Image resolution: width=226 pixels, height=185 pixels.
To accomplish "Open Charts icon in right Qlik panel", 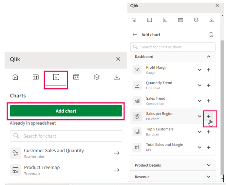I will (x=165, y=20).
